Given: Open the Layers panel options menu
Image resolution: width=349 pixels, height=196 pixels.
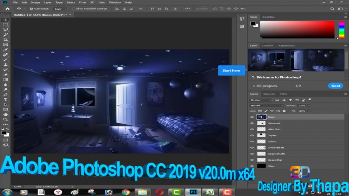Looking at the screenshot, I should pyautogui.click(x=346, y=94).
